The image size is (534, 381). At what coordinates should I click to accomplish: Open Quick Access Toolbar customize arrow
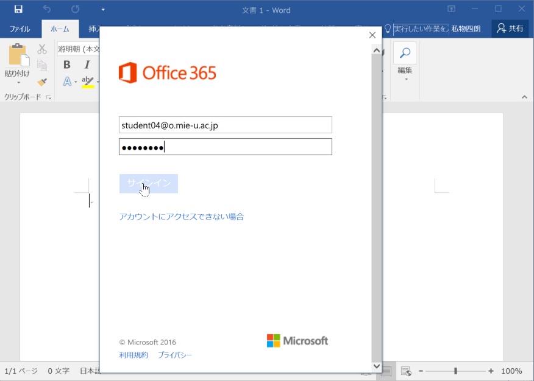103,10
